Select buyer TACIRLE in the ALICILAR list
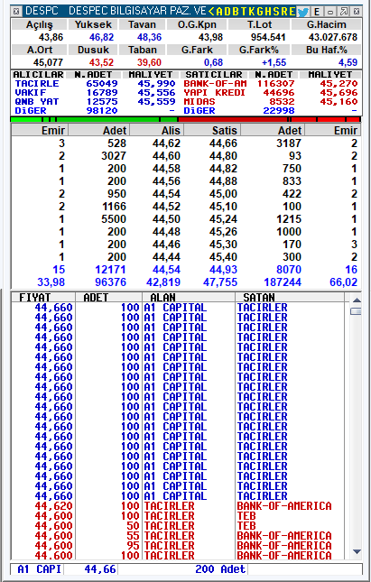The height and width of the screenshot is (582, 371). point(37,84)
